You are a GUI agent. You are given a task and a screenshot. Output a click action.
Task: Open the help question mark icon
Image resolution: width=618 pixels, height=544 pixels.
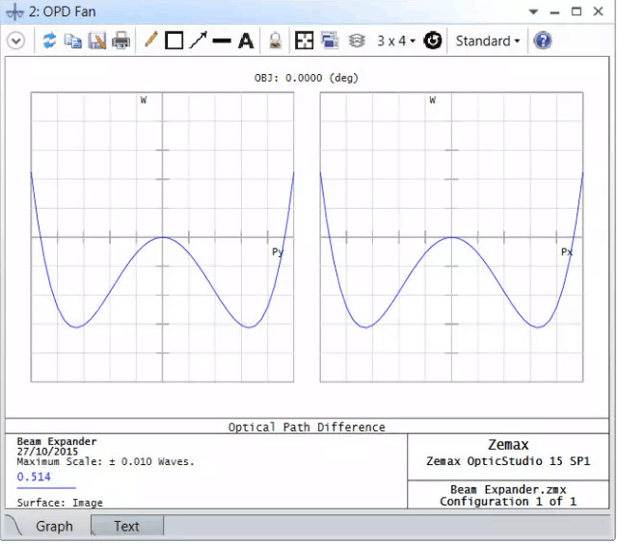(x=543, y=40)
